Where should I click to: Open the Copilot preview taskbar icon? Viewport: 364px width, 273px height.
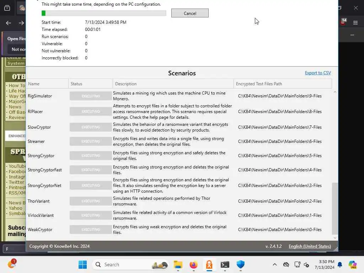coord(353,264)
